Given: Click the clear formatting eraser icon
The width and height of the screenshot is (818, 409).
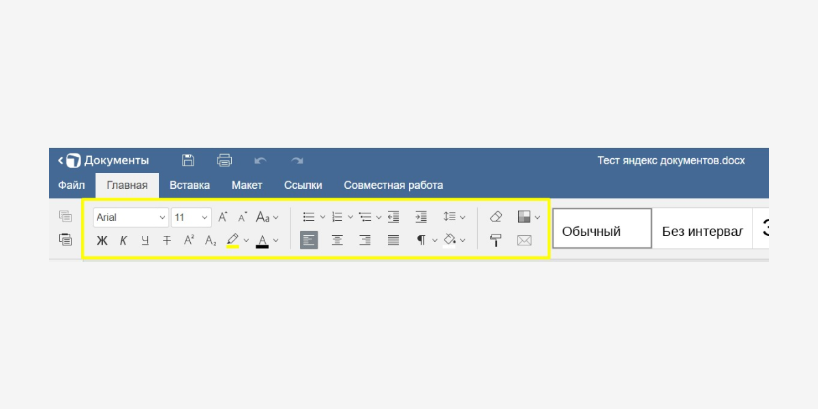Looking at the screenshot, I should click(x=496, y=217).
